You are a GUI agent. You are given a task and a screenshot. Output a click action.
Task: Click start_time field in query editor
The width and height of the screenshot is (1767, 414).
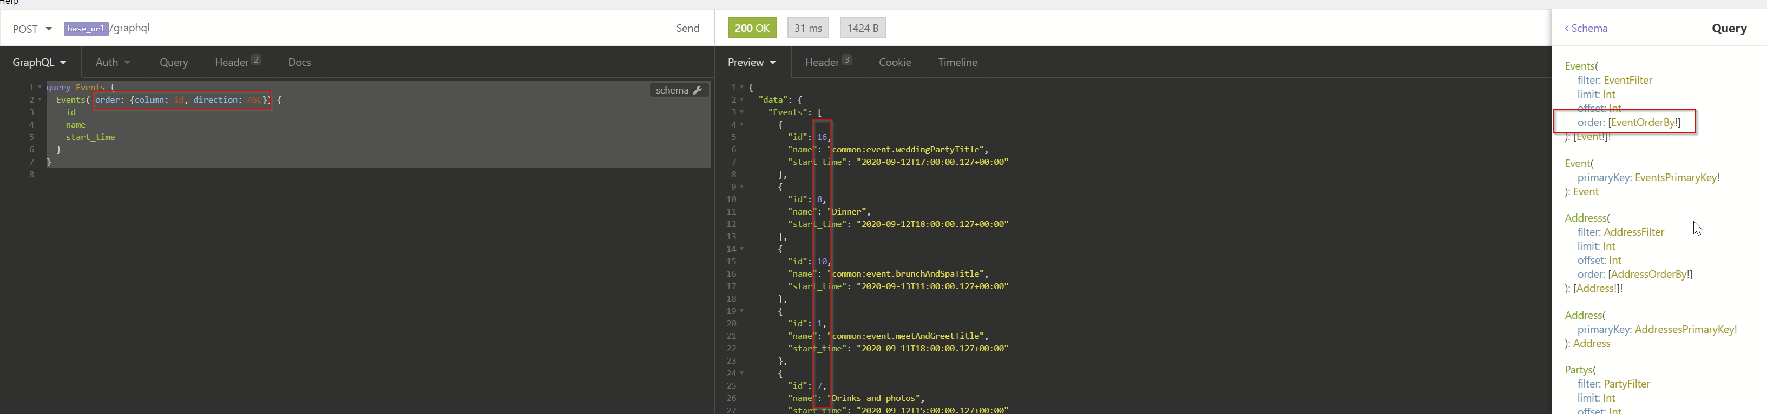click(90, 138)
